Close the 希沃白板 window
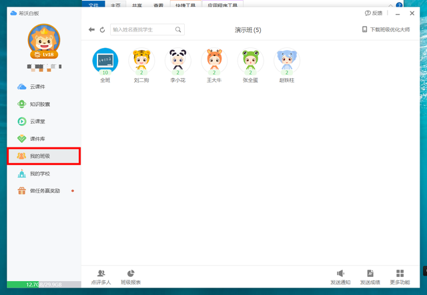 [412, 13]
